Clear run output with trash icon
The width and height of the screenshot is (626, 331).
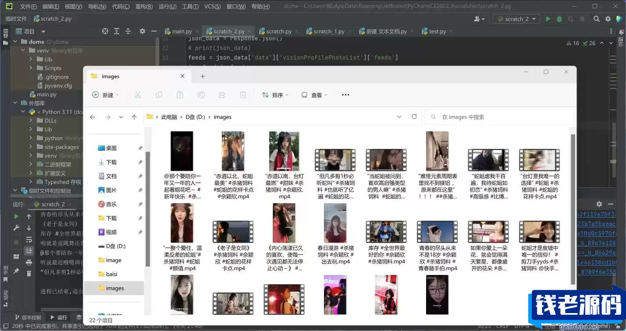[x=29, y=274]
